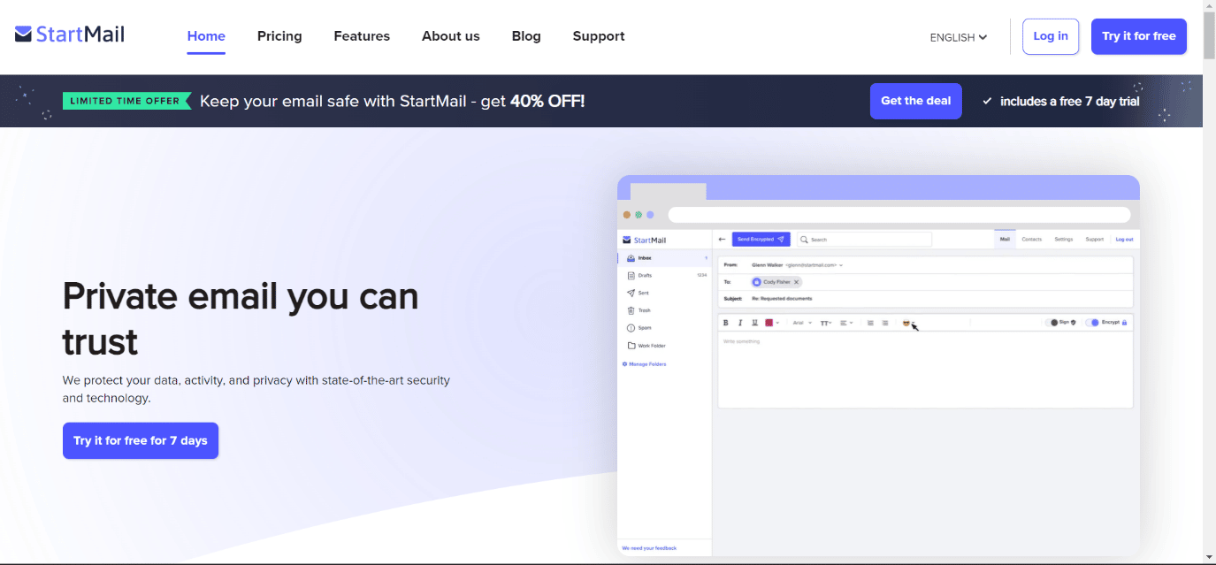Click the back arrow in the mail preview
1216x565 pixels.
coord(722,239)
